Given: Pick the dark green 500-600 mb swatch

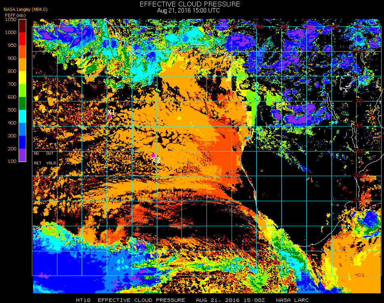Looking at the screenshot, I should coord(22,103).
